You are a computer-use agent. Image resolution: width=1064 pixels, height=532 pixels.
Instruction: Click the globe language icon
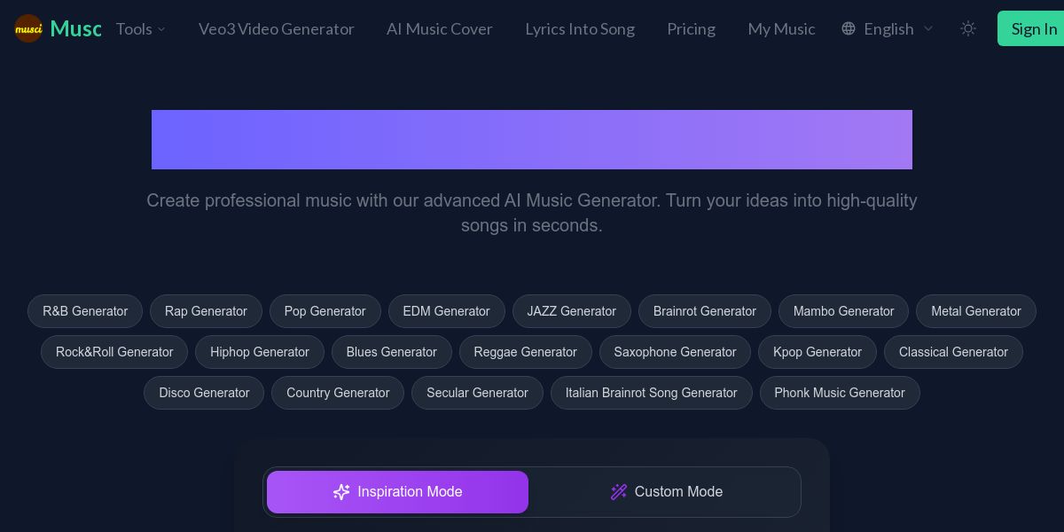(x=849, y=28)
